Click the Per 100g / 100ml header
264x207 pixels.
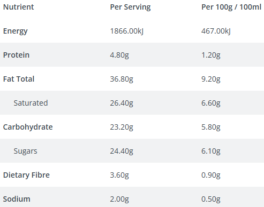click(231, 7)
